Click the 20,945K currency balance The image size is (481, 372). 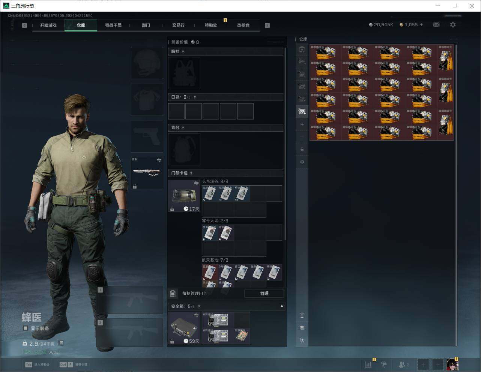point(381,25)
